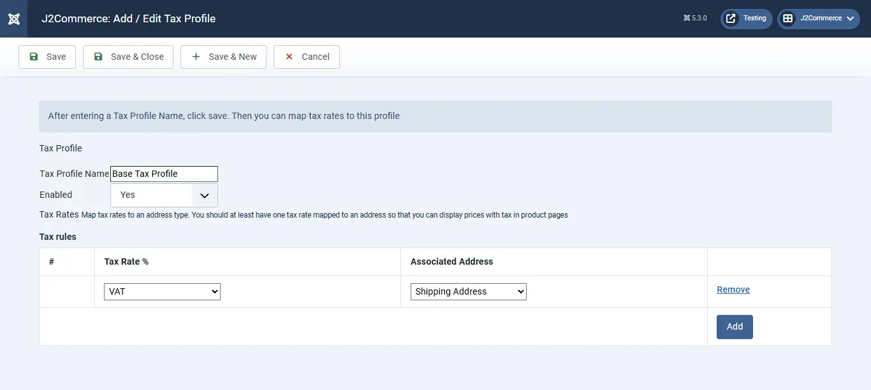This screenshot has height=390, width=871.
Task: Open the Enabled Yes dropdown
Action: (x=164, y=195)
